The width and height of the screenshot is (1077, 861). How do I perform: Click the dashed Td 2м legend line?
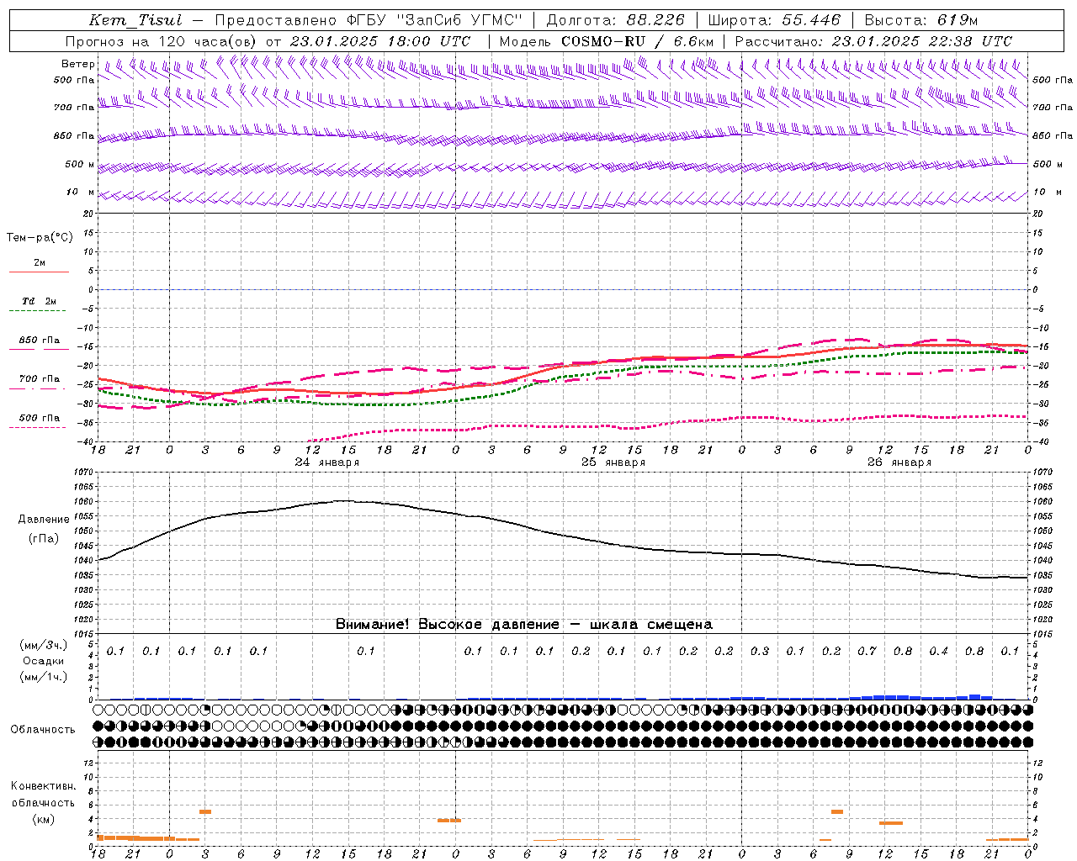tap(39, 311)
